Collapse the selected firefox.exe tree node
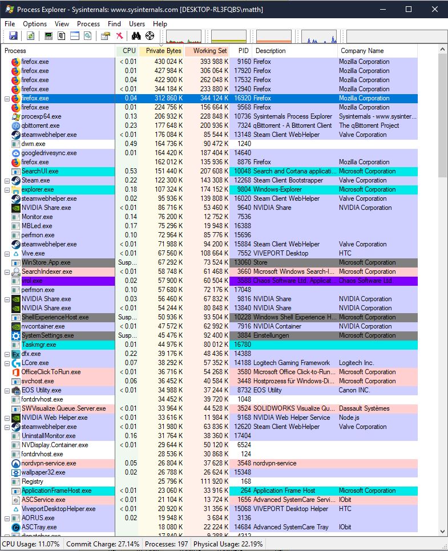The image size is (448, 551). (7, 99)
